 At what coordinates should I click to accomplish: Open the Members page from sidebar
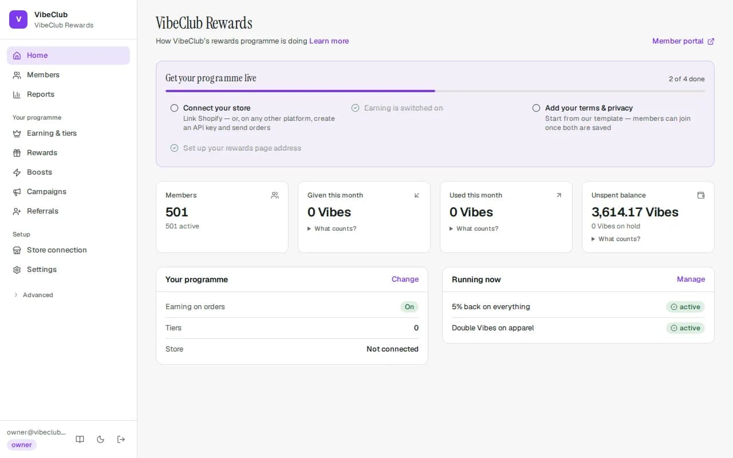pos(69,75)
